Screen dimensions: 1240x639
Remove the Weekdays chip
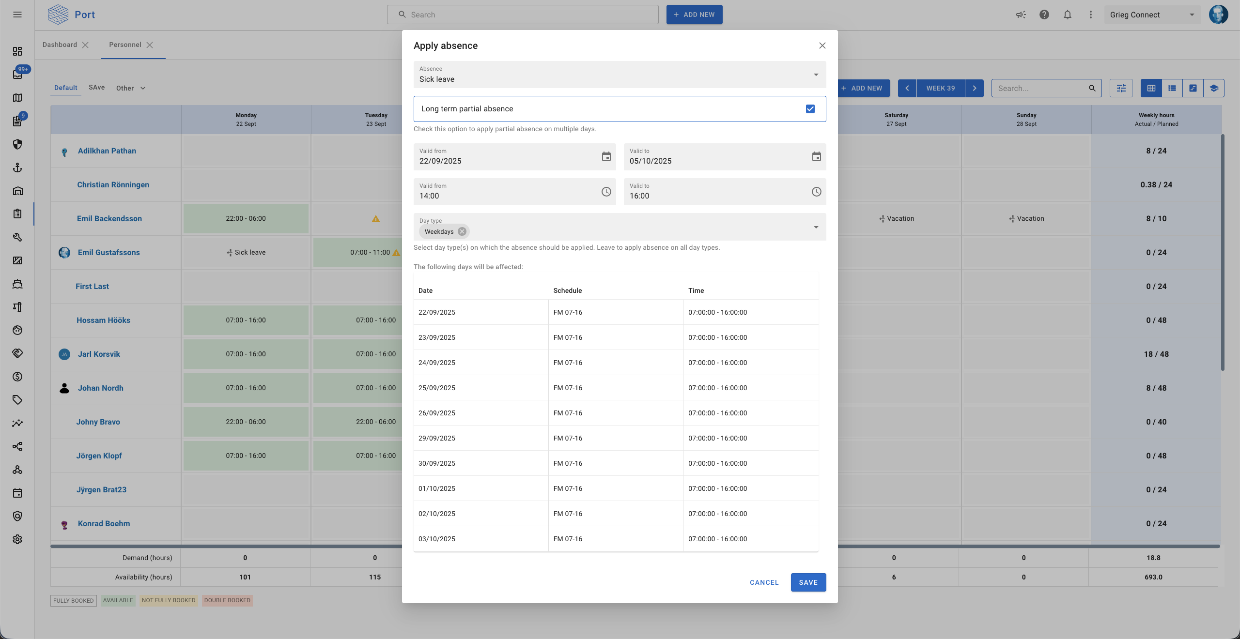click(462, 231)
